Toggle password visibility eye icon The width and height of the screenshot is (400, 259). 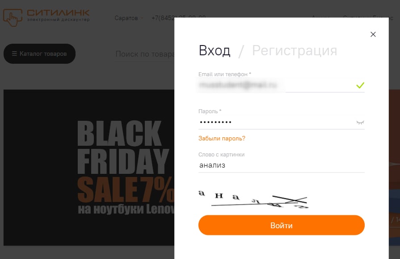click(360, 123)
